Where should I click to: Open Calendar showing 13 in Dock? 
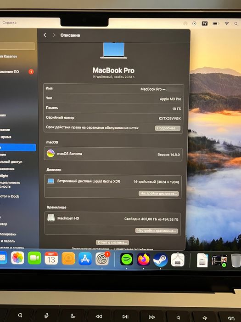(x=51, y=258)
